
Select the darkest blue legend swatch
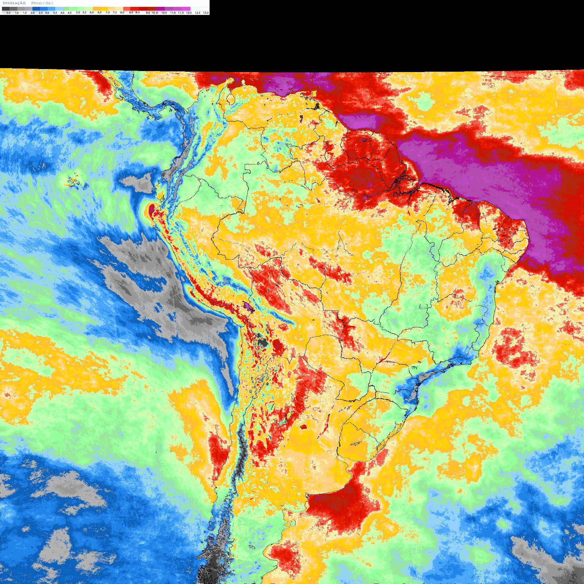tap(36, 9)
